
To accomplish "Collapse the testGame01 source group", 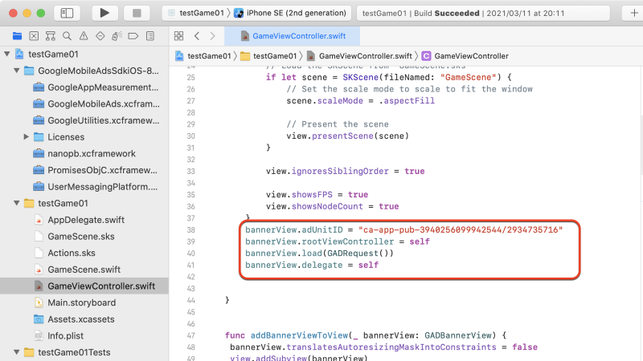I will point(17,203).
